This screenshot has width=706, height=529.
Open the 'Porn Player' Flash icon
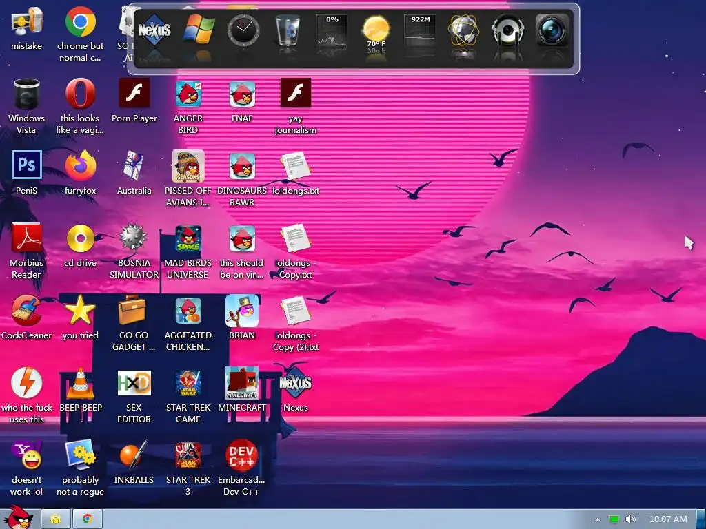pos(134,93)
